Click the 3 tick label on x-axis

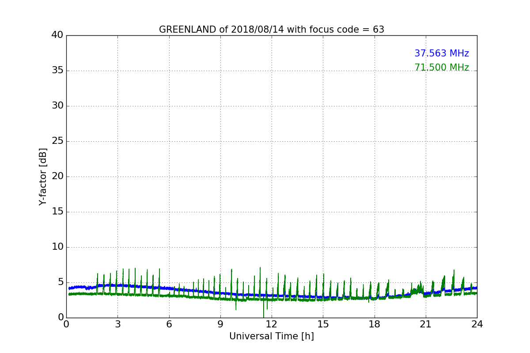coord(117,324)
